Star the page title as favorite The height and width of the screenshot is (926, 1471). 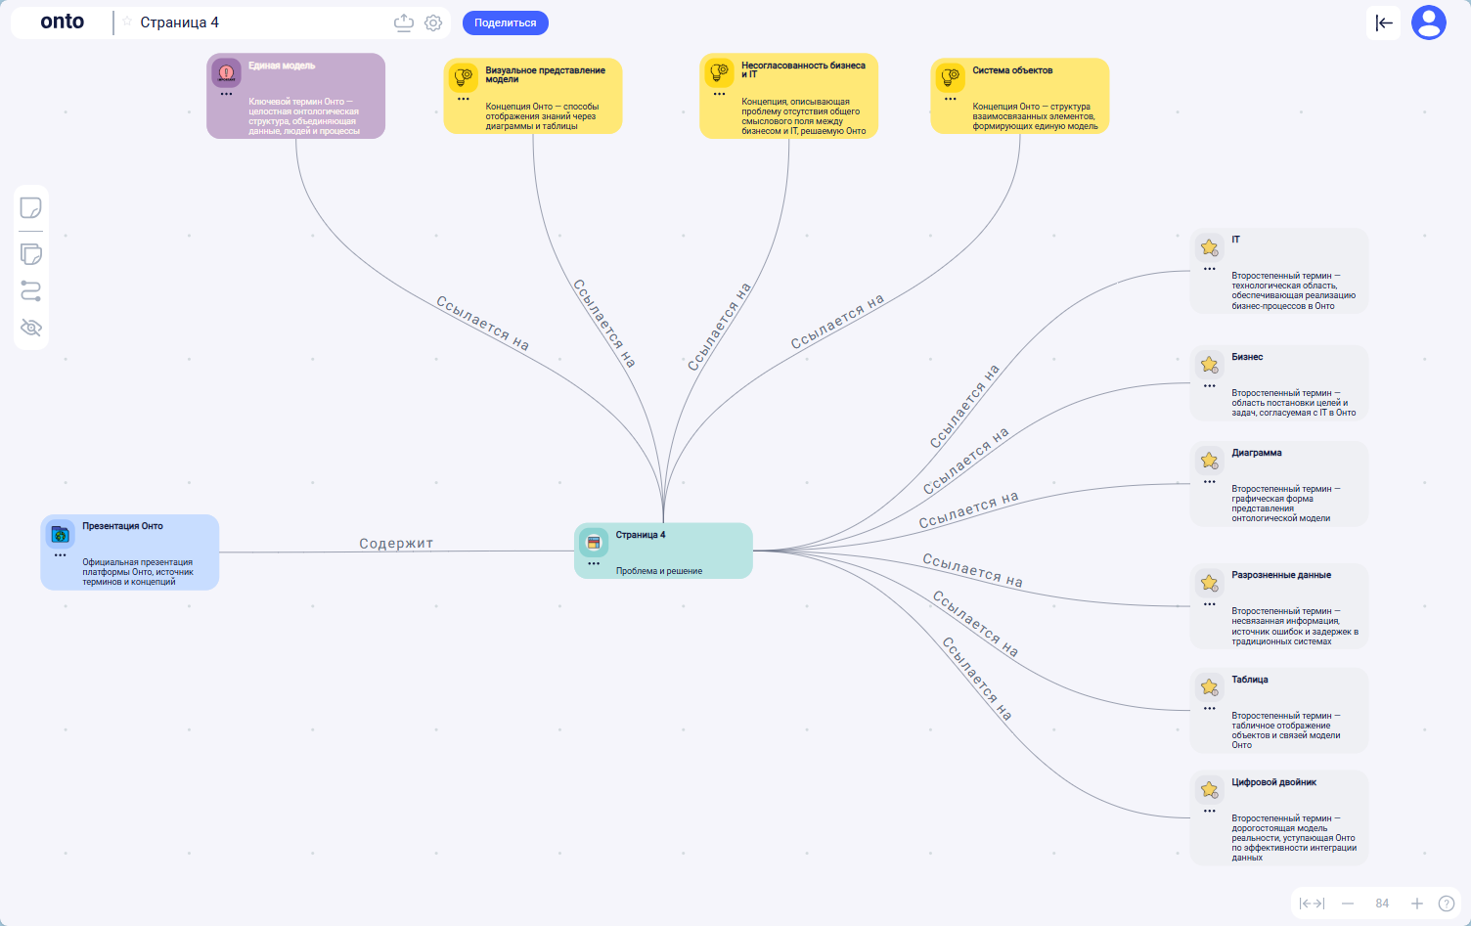point(127,22)
